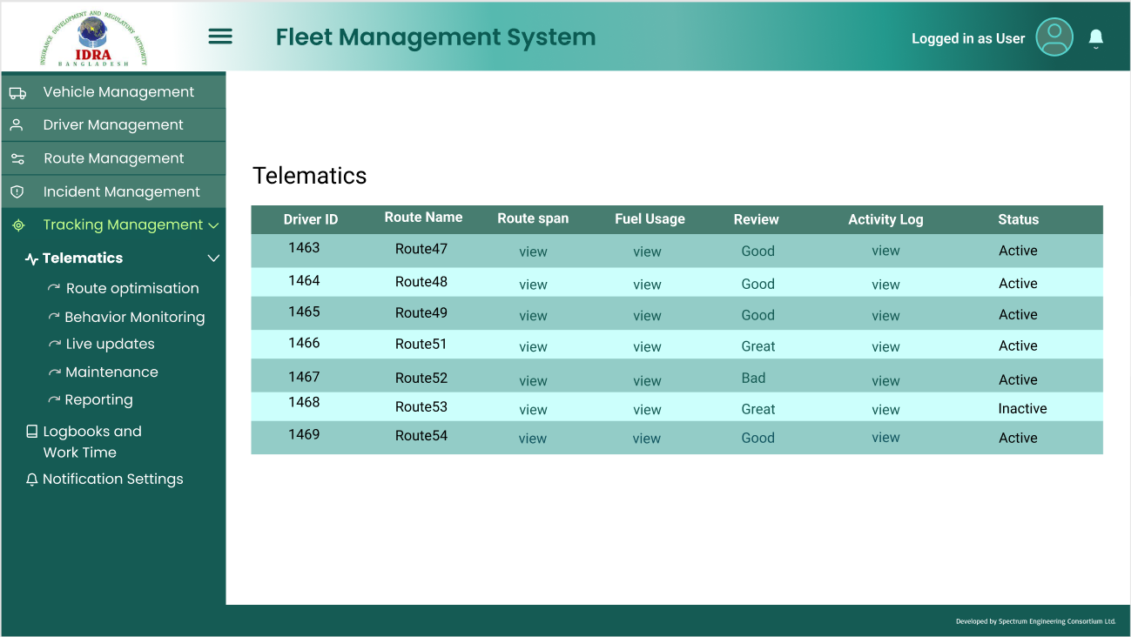Screen dimensions: 1131x637
Task: Collapse the Tracking Management chevron
Action: point(213,225)
